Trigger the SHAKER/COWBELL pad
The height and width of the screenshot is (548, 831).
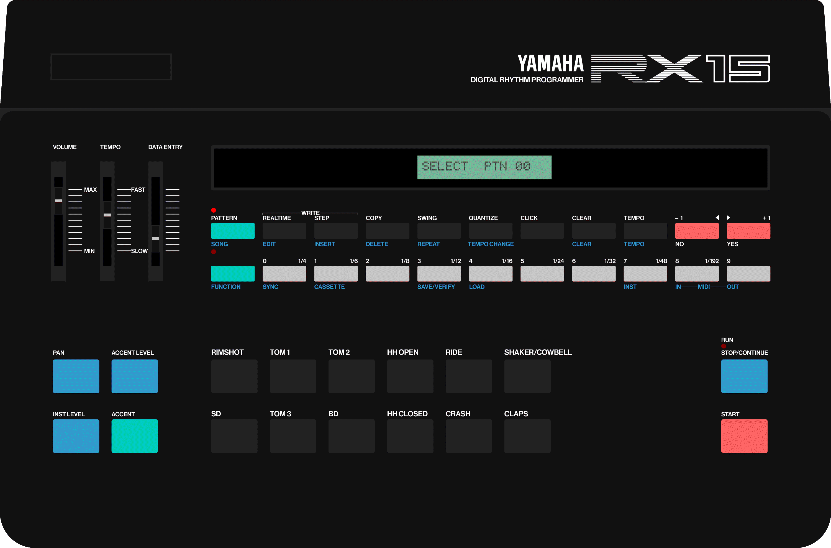(x=528, y=376)
